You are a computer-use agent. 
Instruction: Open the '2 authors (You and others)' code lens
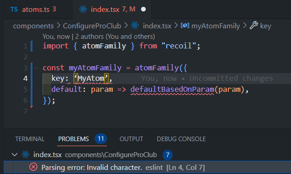point(115,37)
